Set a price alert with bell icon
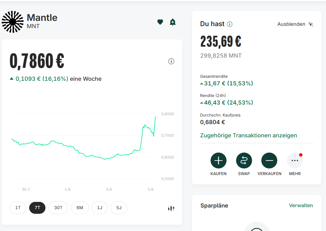This screenshot has height=231, width=326. [172, 22]
